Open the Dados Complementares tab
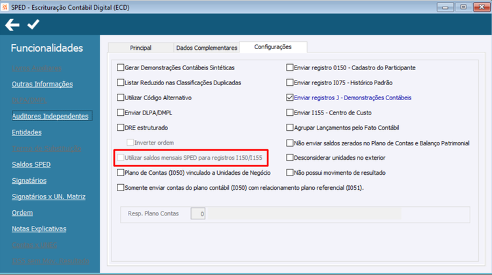This screenshot has width=492, height=275. pos(207,48)
